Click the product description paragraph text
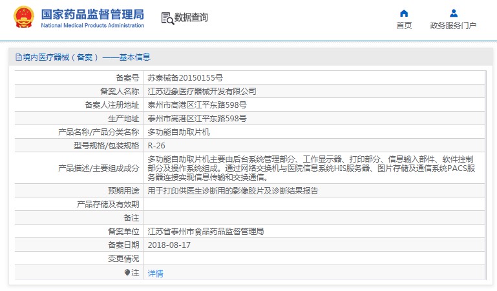Image resolution: width=497 pixels, height=291 pixels. click(x=312, y=168)
